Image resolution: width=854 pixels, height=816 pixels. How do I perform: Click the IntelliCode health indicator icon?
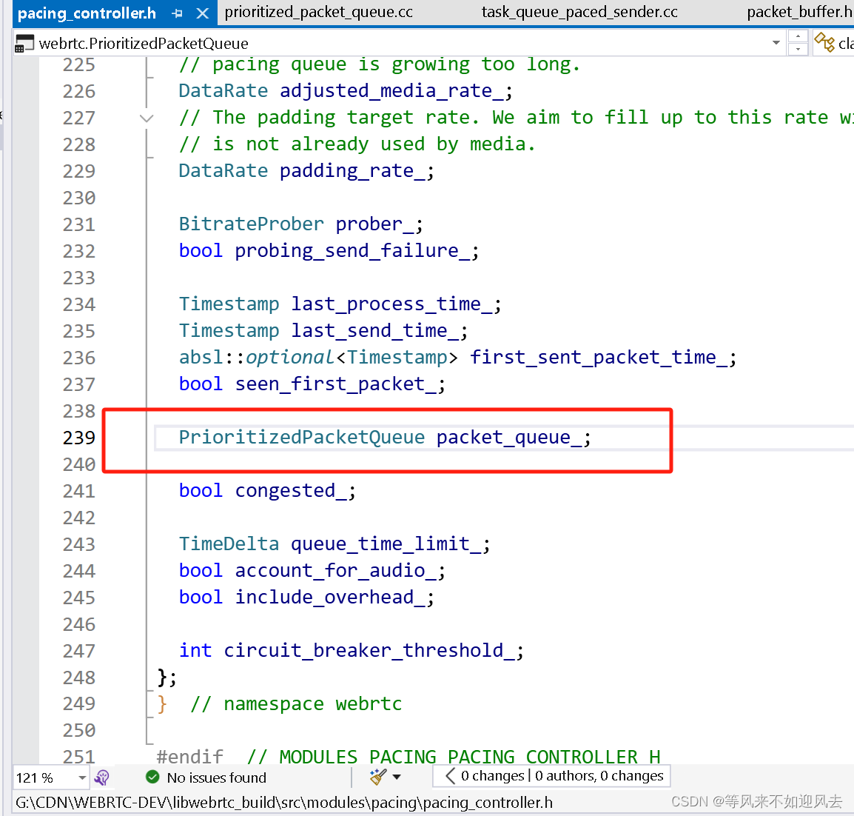click(x=102, y=777)
